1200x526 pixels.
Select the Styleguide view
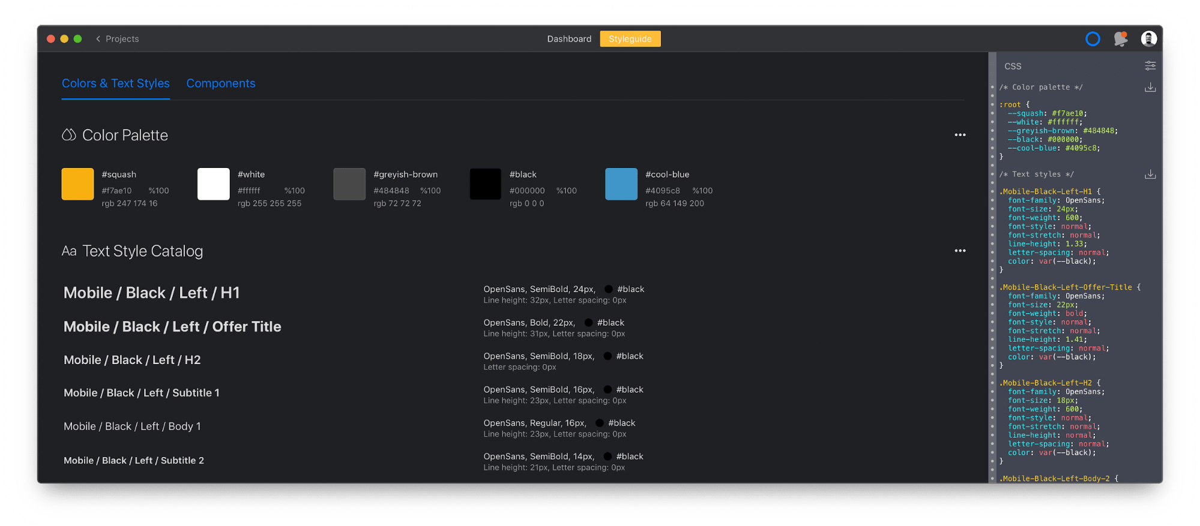(630, 39)
